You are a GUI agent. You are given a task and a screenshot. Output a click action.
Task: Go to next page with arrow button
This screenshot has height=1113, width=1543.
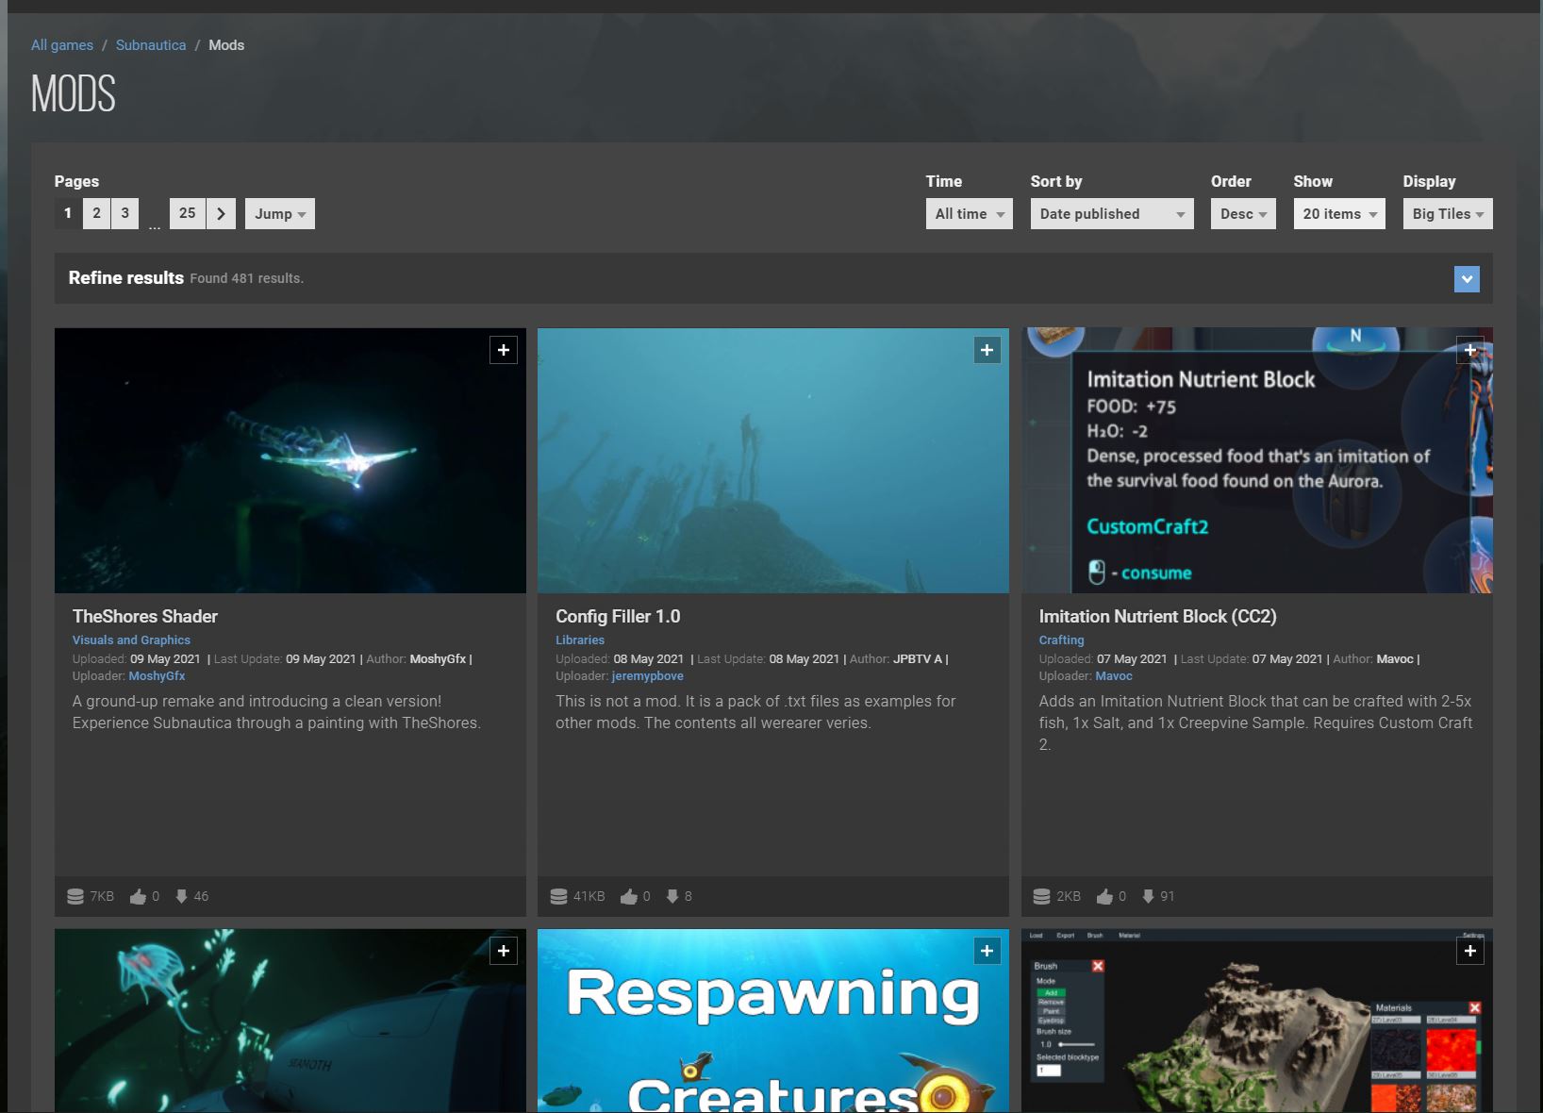(221, 213)
